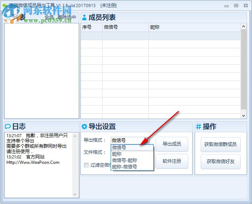Click the 获取微信好友 button
The height and width of the screenshot is (204, 252).
coord(221,162)
